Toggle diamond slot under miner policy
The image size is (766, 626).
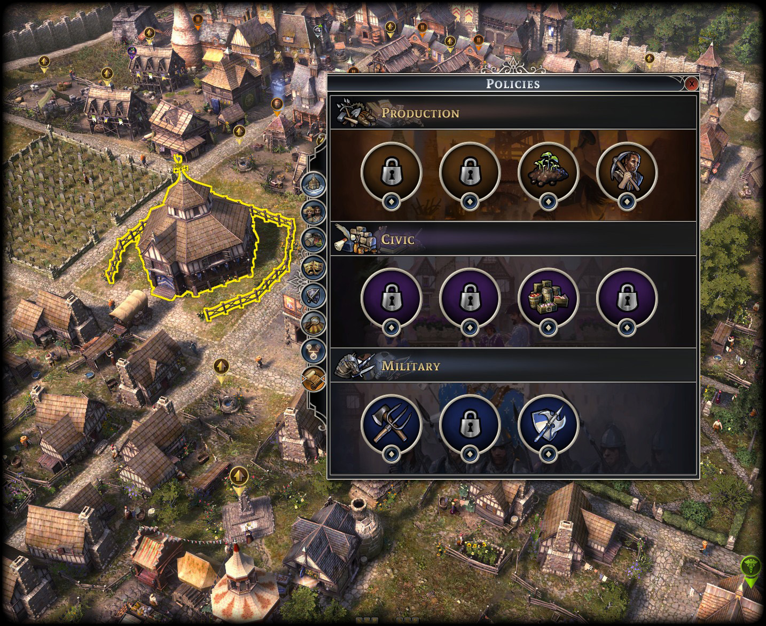pyautogui.click(x=627, y=202)
